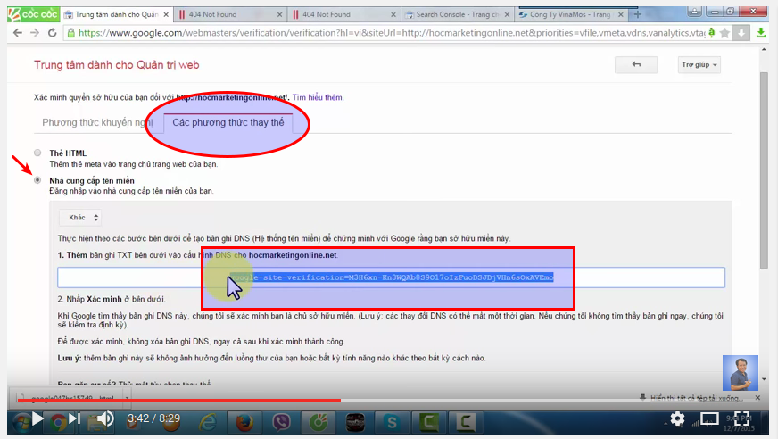This screenshot has width=778, height=439.
Task: Open Phương thức khuyến nghị tab
Action: [97, 122]
